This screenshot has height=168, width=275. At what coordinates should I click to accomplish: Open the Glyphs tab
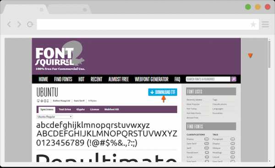point(81,109)
